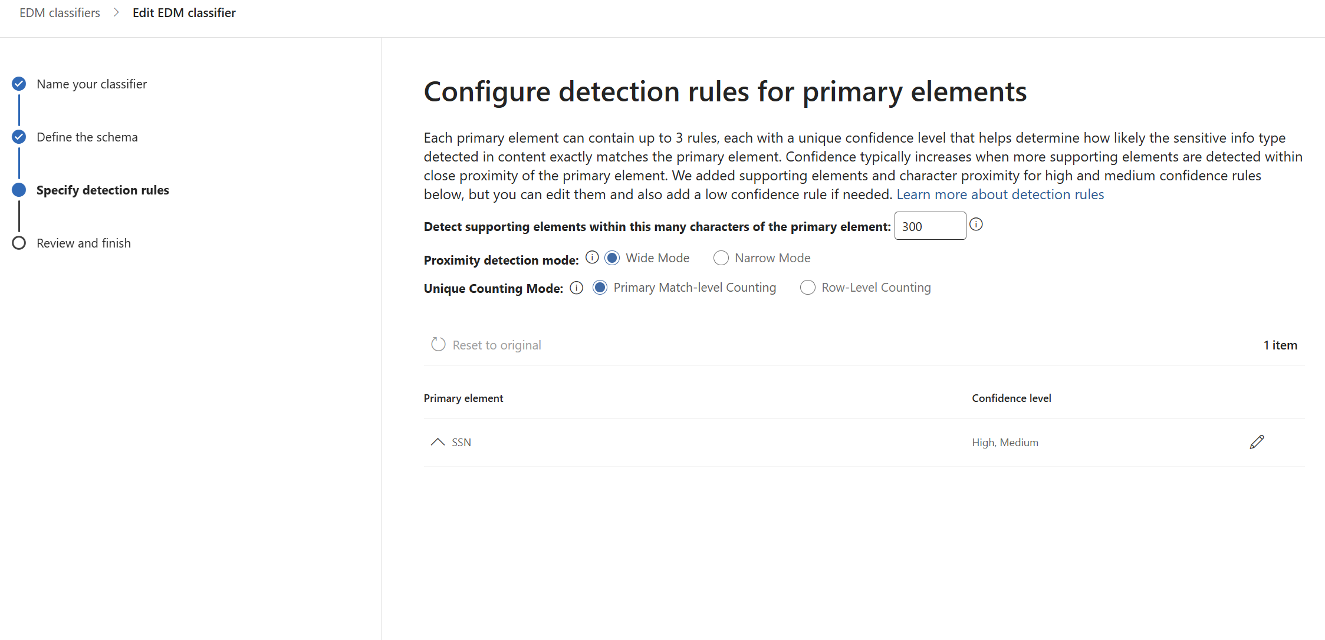
Task: Click the 300 characters input field
Action: tap(929, 226)
